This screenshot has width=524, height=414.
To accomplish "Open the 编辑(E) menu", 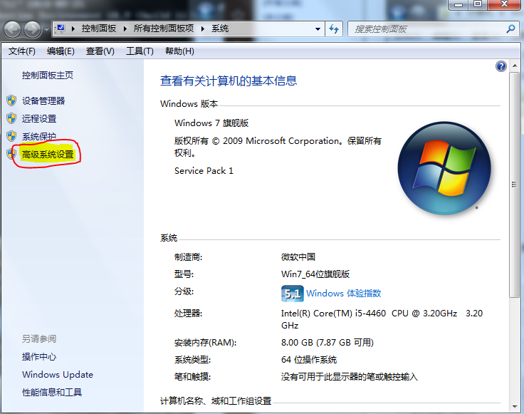I will click(x=61, y=51).
